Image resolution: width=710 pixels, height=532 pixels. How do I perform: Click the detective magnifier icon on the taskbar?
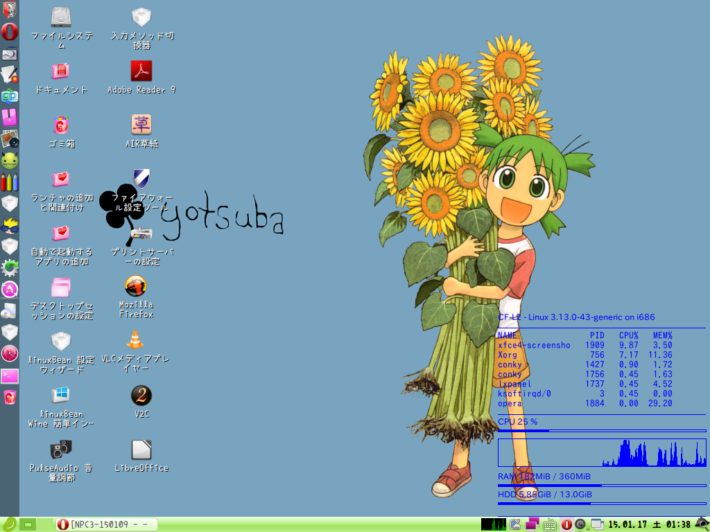pos(702,524)
